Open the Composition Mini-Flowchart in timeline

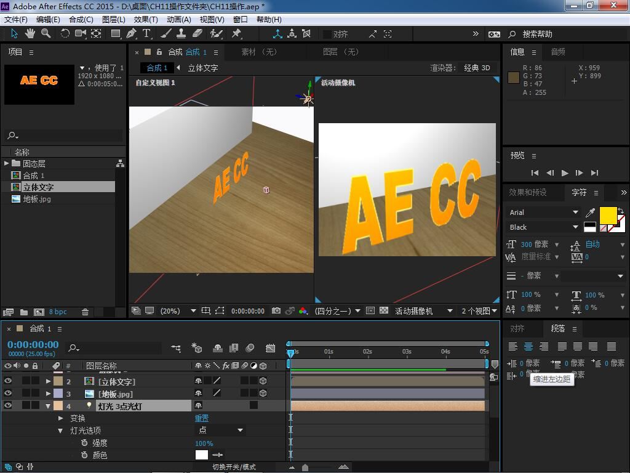[176, 348]
